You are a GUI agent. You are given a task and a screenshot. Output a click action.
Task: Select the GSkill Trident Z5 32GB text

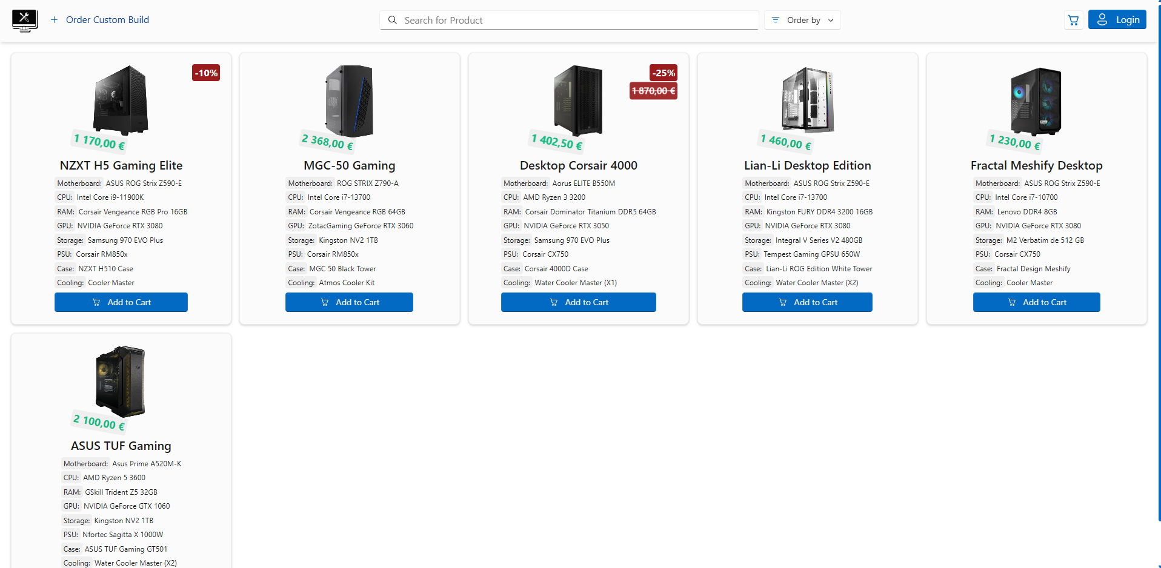(121, 492)
